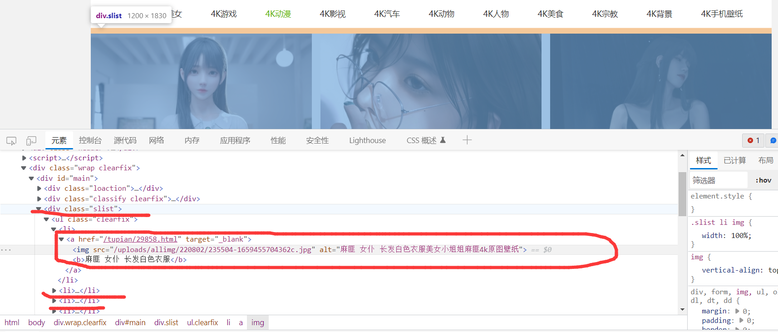Expand the div class="loaction" node

tap(39, 188)
